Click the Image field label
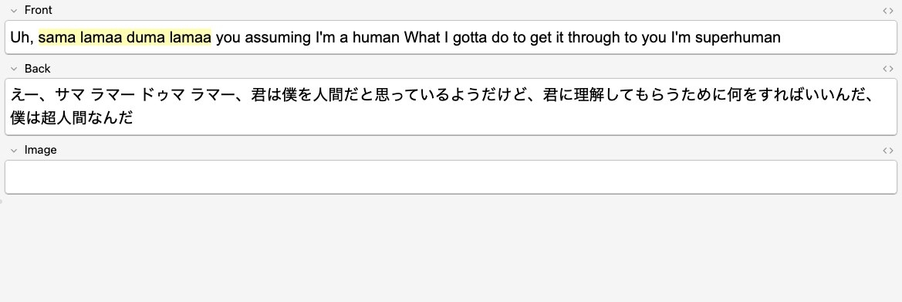902x302 pixels. [x=40, y=150]
